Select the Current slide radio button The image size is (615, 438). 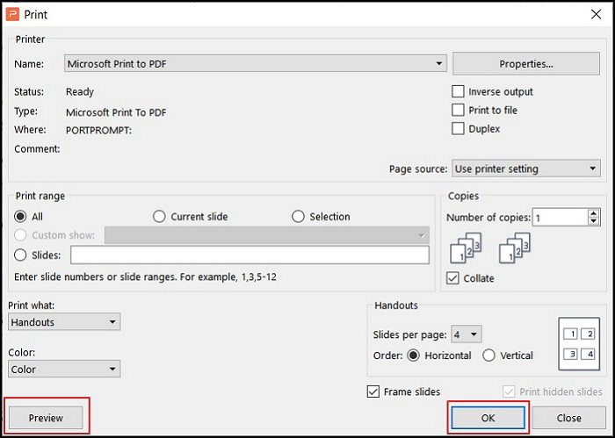point(159,217)
